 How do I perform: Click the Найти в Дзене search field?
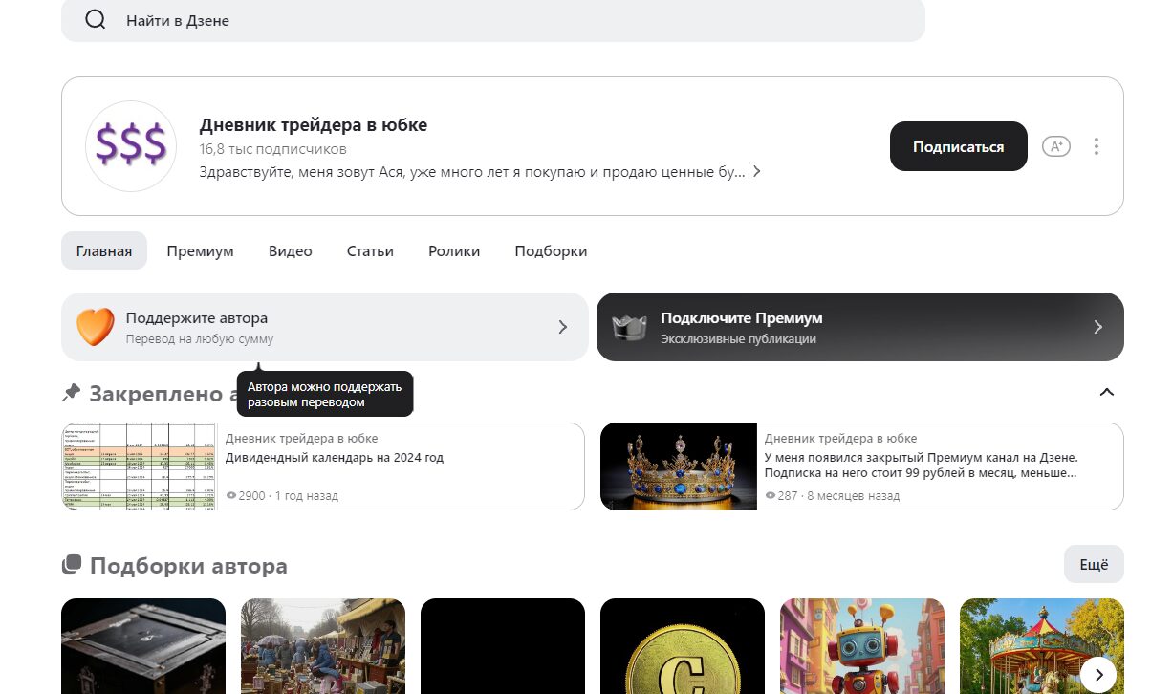point(493,20)
